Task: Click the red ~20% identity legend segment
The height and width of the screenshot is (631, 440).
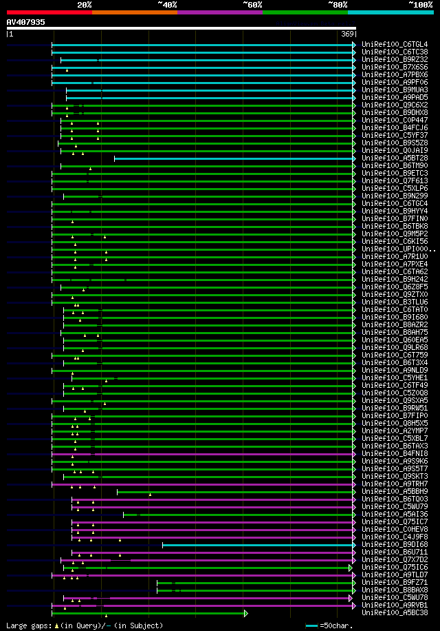Action: click(x=49, y=12)
